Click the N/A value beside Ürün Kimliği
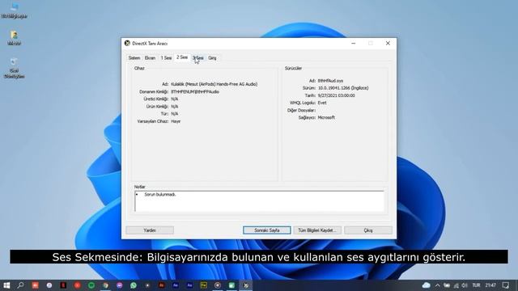The image size is (518, 291). pyautogui.click(x=175, y=107)
